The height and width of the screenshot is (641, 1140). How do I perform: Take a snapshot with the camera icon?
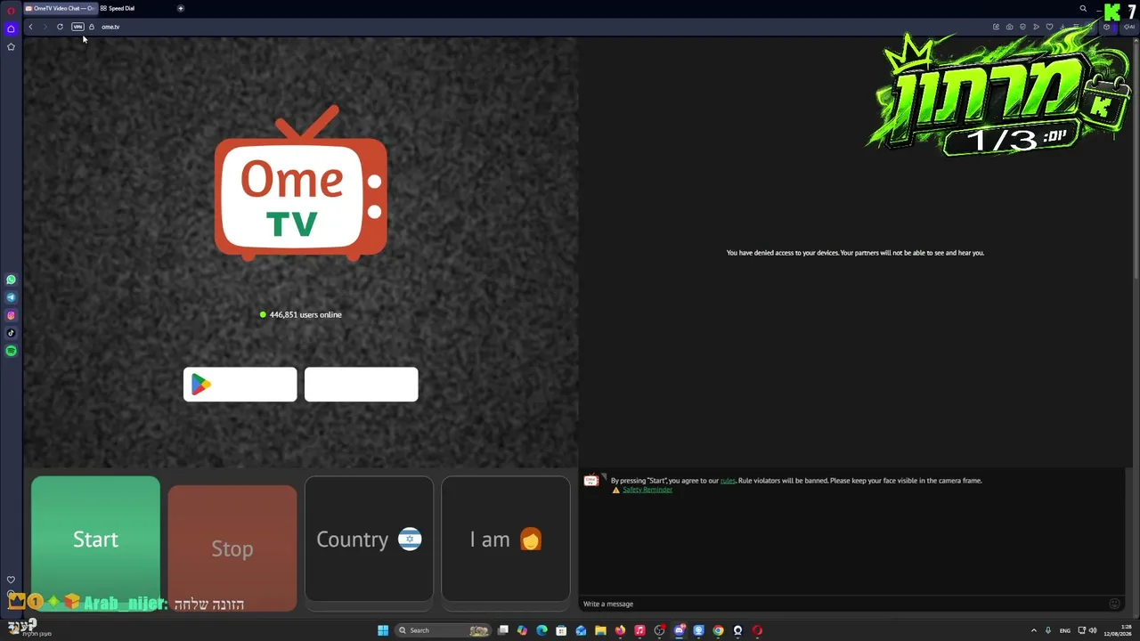pos(1009,27)
